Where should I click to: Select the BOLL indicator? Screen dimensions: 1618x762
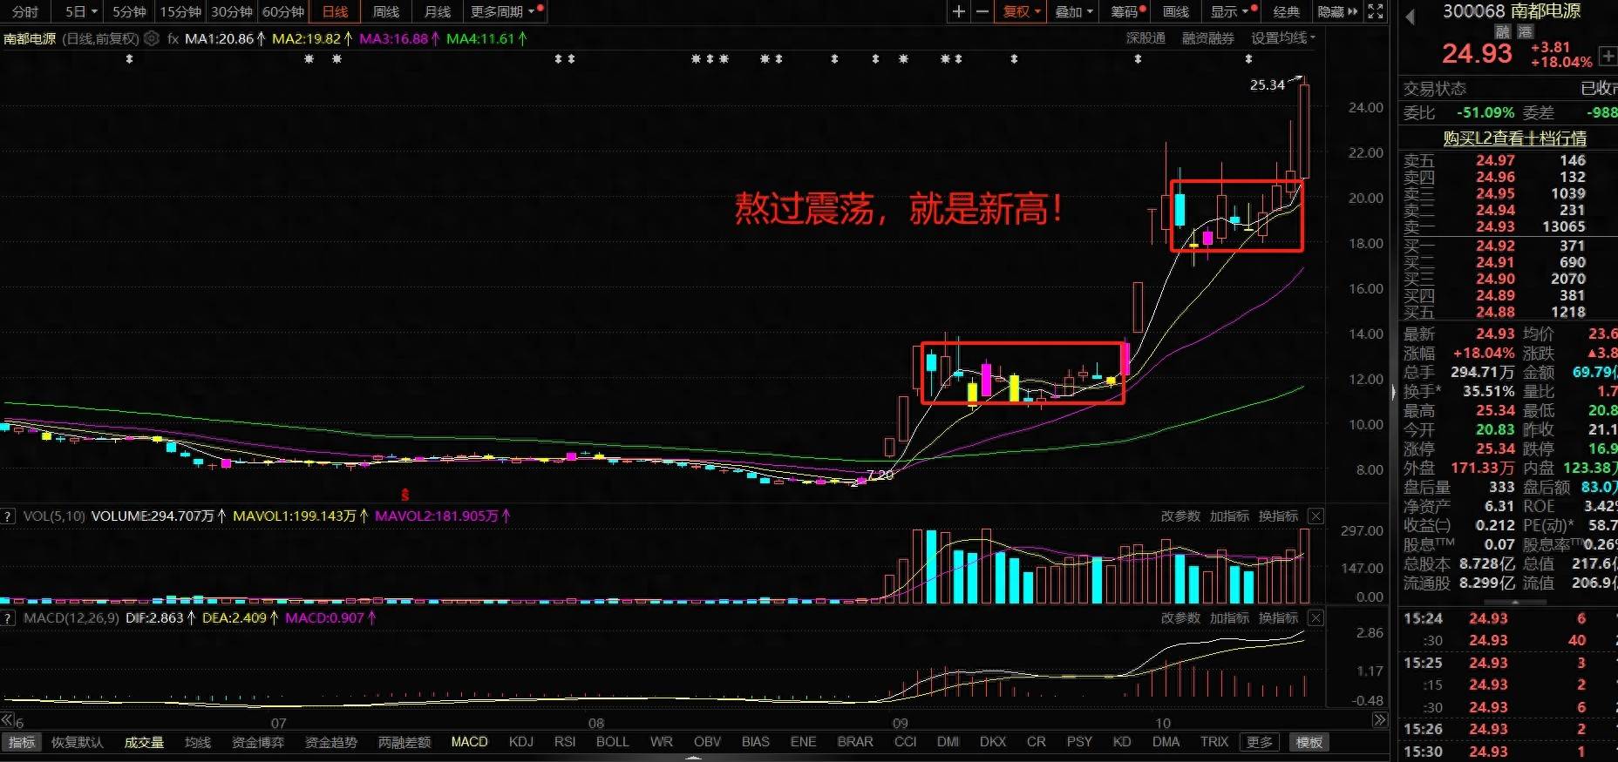[x=612, y=742]
